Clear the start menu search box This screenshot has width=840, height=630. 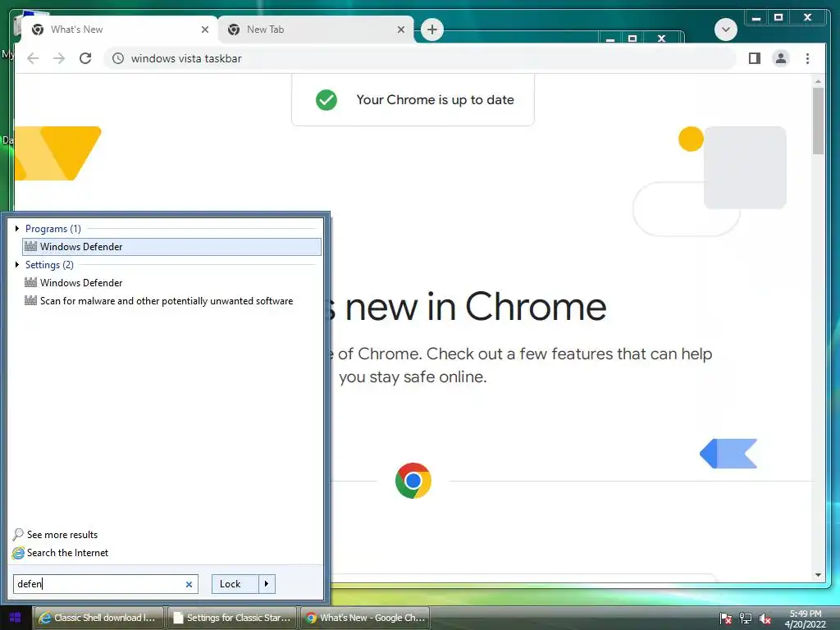click(x=189, y=584)
